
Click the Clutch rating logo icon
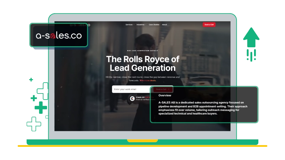coord(132,98)
